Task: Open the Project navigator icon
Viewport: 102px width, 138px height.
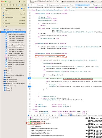Action: 2,5
